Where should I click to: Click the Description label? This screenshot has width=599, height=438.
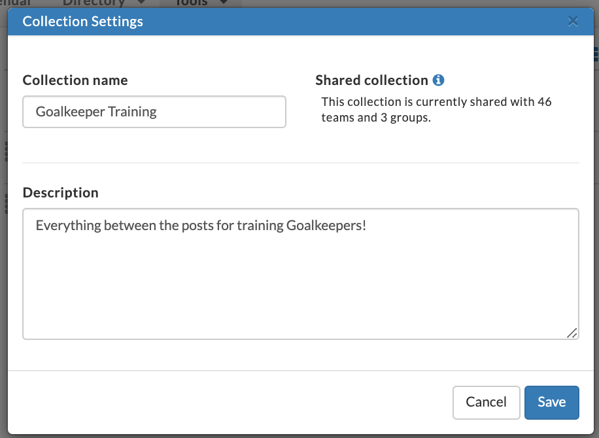(x=60, y=192)
